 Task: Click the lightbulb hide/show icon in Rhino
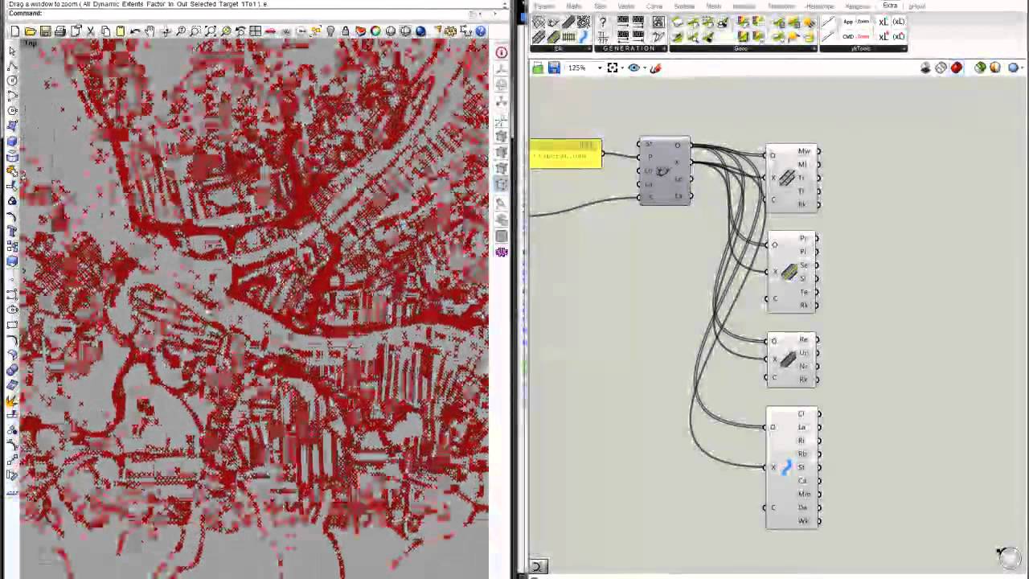(330, 31)
